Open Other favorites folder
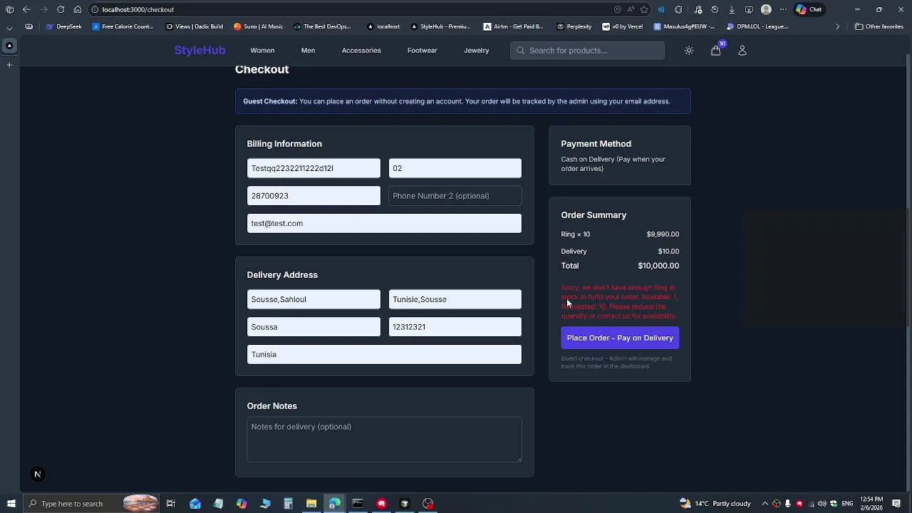 tap(879, 26)
